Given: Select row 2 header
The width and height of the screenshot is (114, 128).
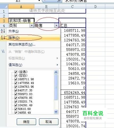Looking at the screenshot, I should click(x=4, y=16).
